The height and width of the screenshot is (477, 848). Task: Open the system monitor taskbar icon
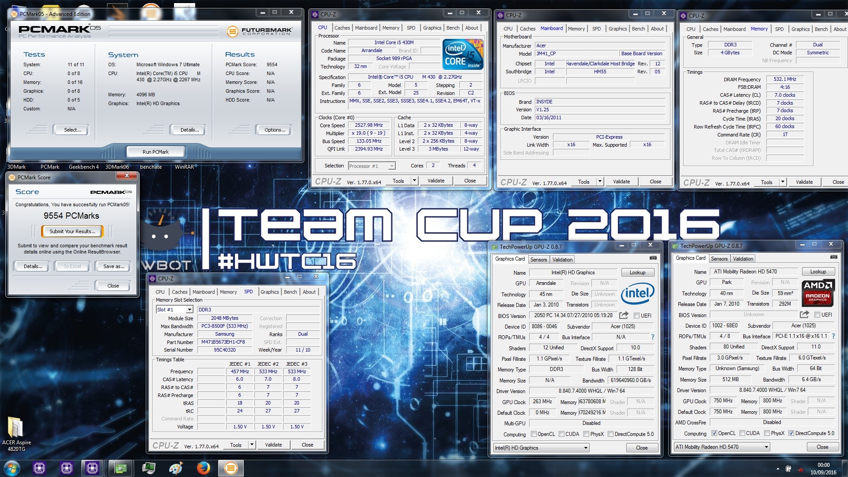pyautogui.click(x=149, y=468)
